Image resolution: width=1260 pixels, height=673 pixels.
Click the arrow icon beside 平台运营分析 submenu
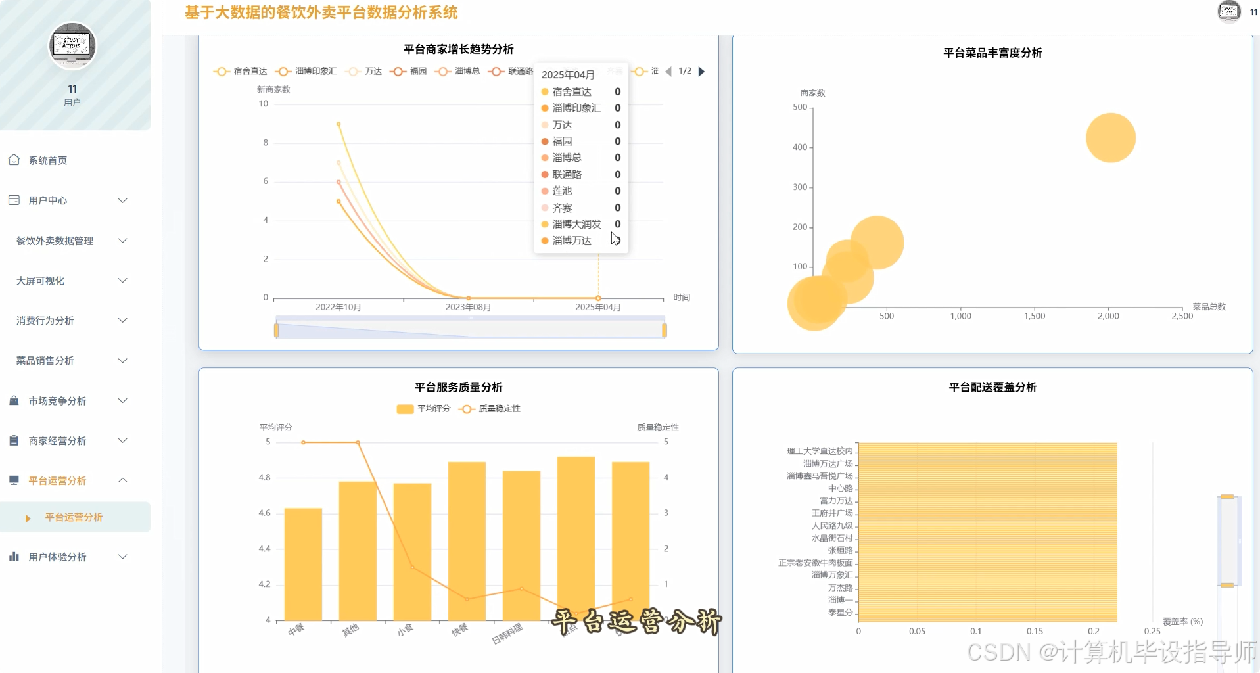[x=29, y=517]
